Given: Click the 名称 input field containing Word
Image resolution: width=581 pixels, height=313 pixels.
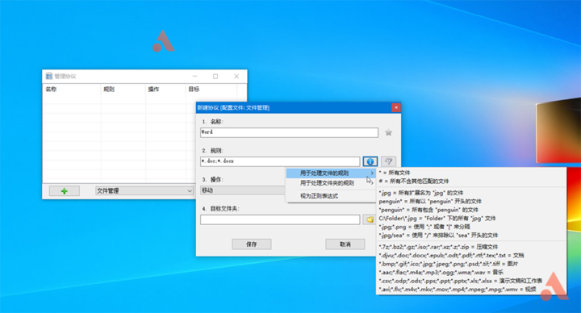Looking at the screenshot, I should pos(289,132).
